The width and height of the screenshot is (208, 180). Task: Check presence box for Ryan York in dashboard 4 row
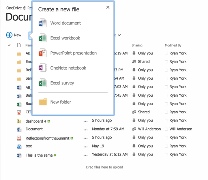coord(166,121)
